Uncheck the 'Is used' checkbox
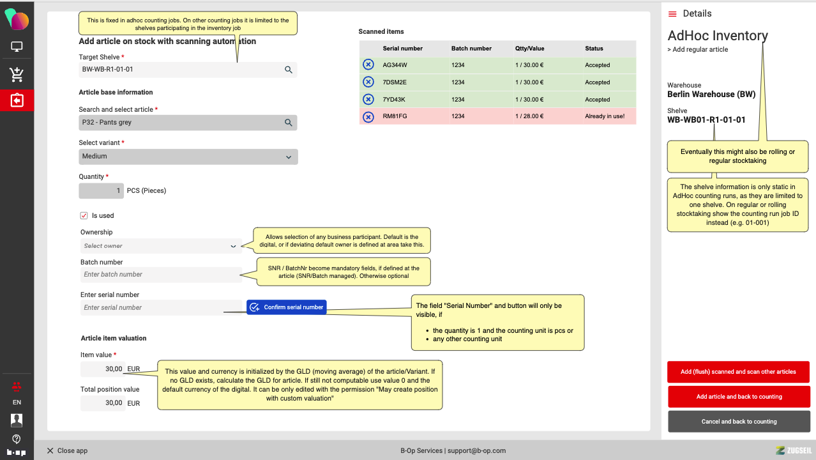816x460 pixels. [84, 216]
